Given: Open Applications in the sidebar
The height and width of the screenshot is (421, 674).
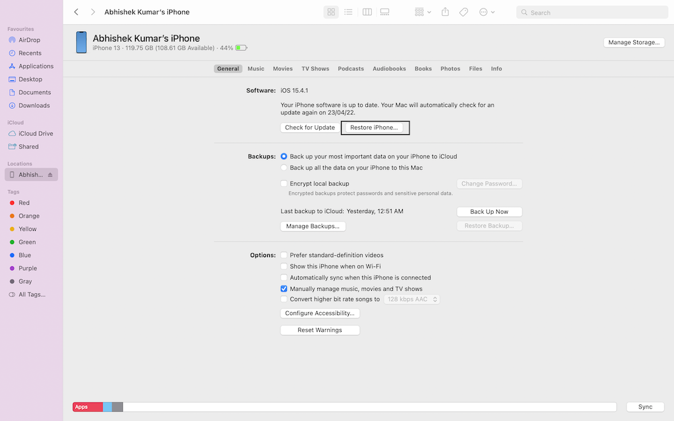Looking at the screenshot, I should point(36,66).
